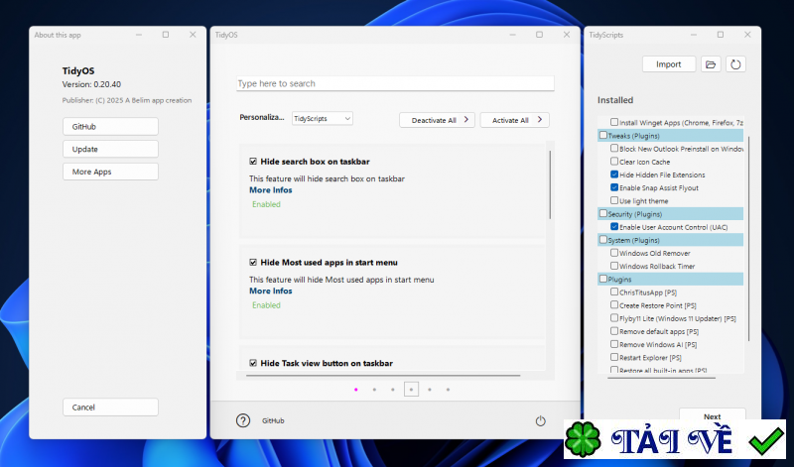Check Use light theme option

(614, 200)
